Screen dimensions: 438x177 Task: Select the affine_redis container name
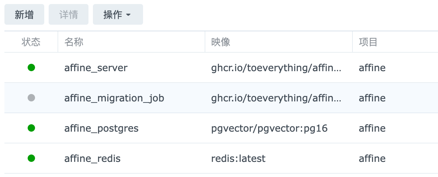(93, 159)
